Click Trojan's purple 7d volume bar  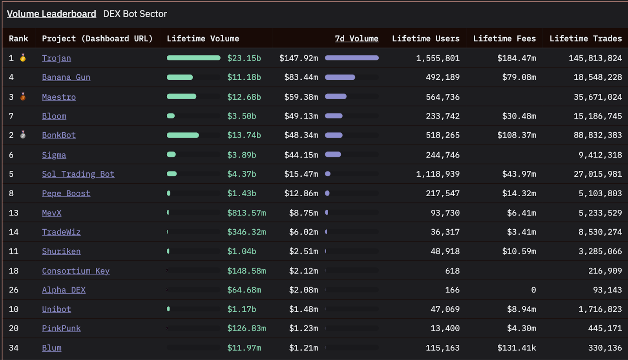click(x=352, y=58)
